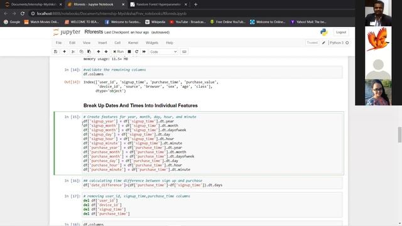This screenshot has height=226, width=402.
Task: Open Welcome to Online bookmark
Action: [x=268, y=22]
